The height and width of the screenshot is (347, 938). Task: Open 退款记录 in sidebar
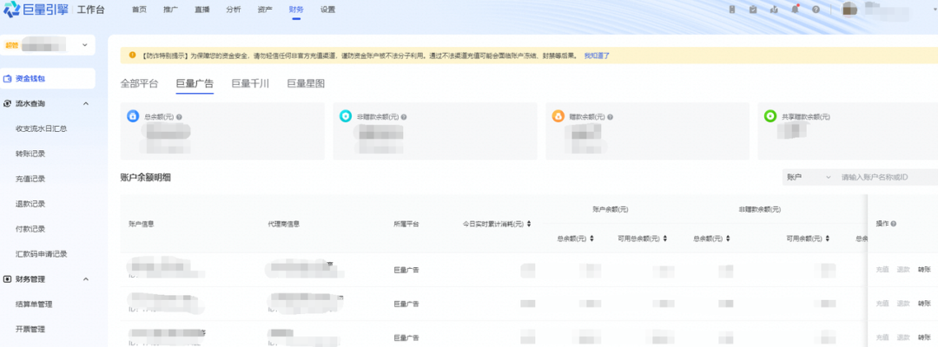tap(30, 204)
